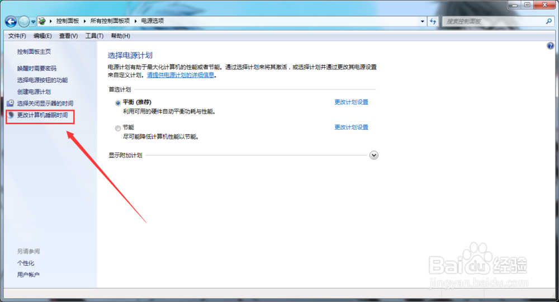The image size is (559, 302).
Task: Click the blue help question mark icon
Action: pos(551,46)
